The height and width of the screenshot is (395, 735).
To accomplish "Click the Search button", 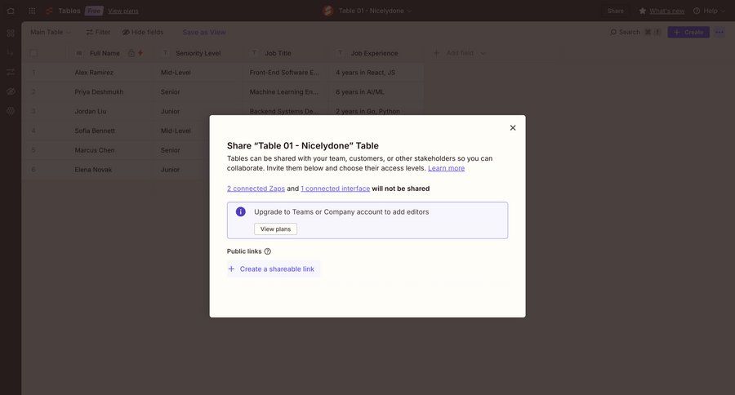I will tap(635, 33).
